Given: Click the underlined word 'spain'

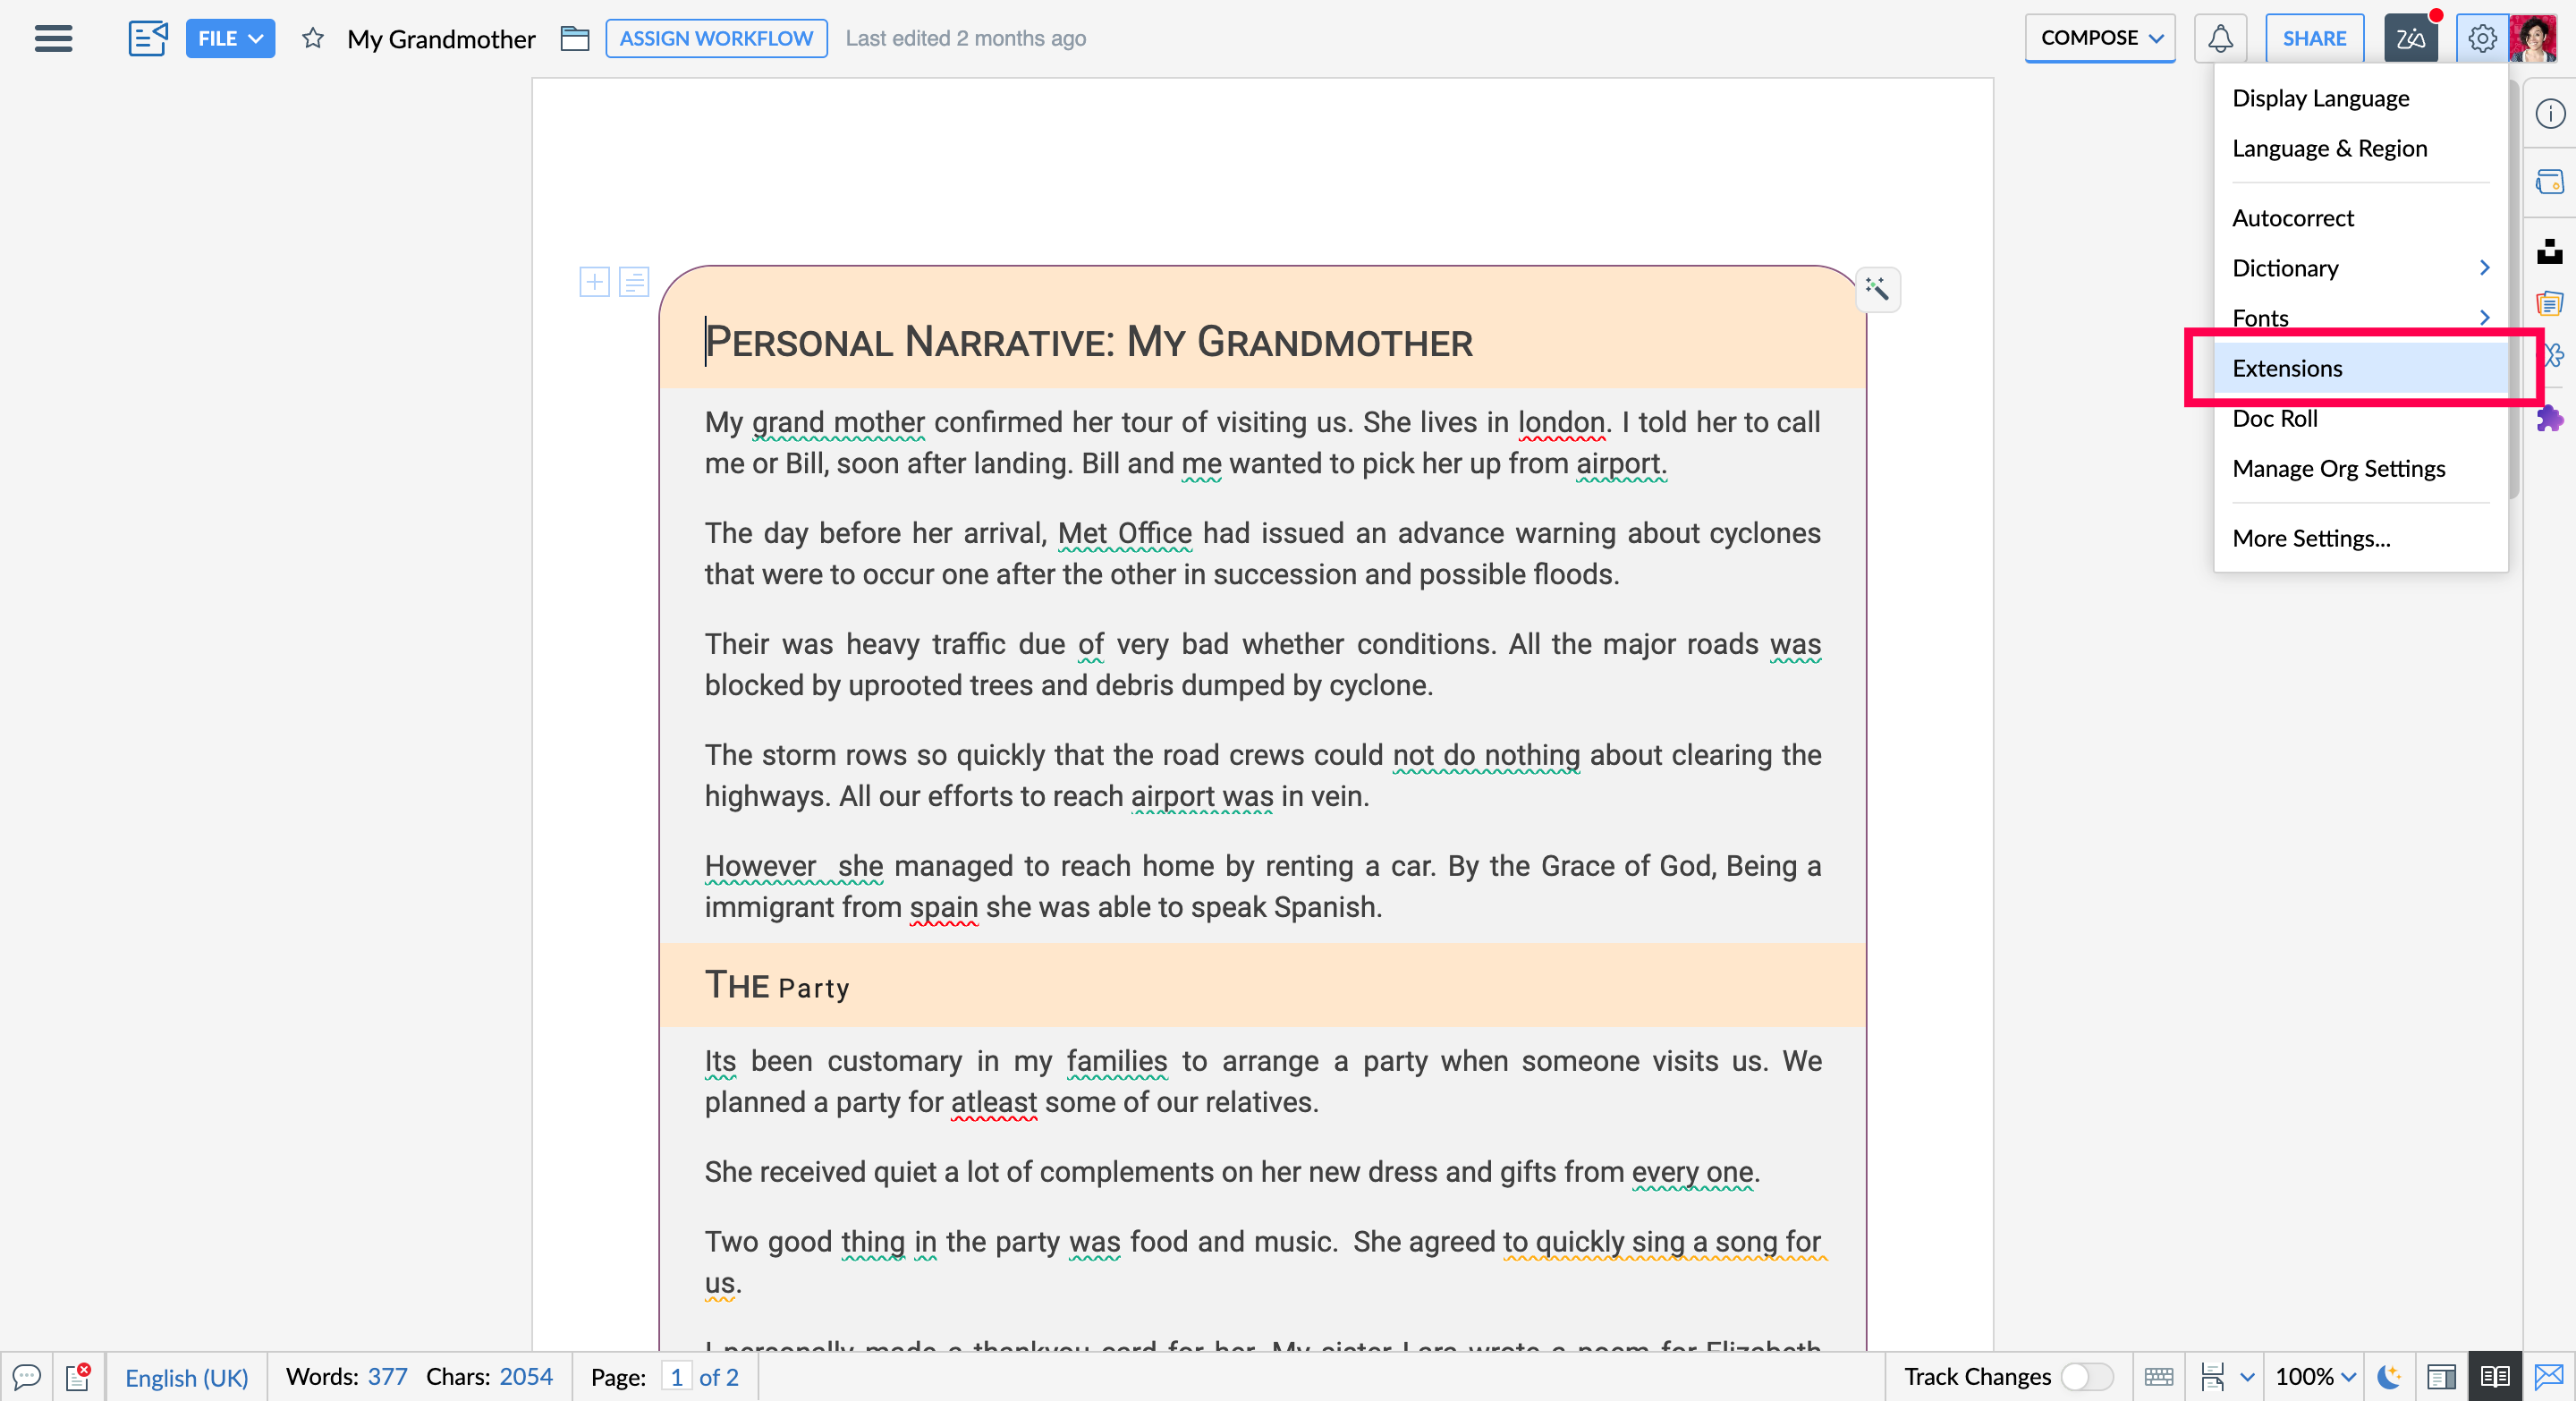Looking at the screenshot, I should click(943, 907).
